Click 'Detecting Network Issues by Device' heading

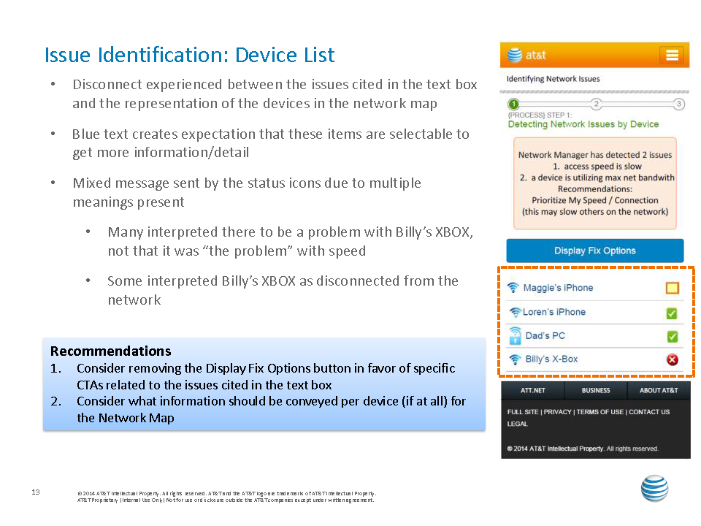coord(583,124)
